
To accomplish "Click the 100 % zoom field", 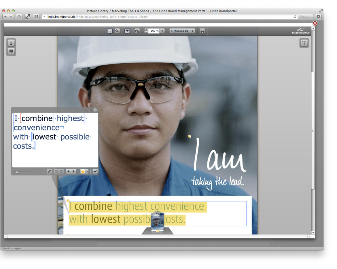I will point(154,31).
